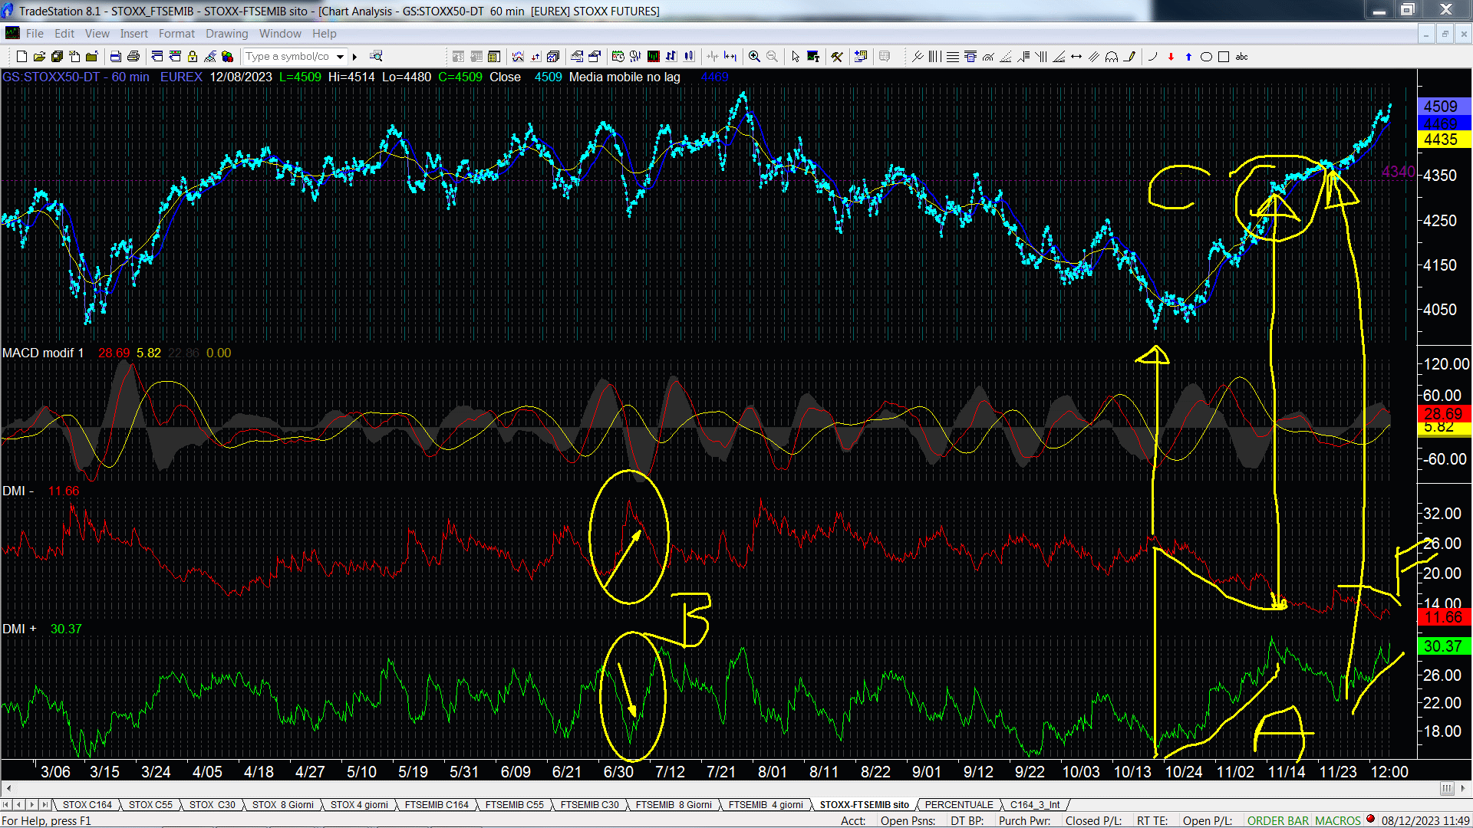Toggle the ORDER BAR status button
Viewport: 1473px width, 828px height.
point(1277,820)
